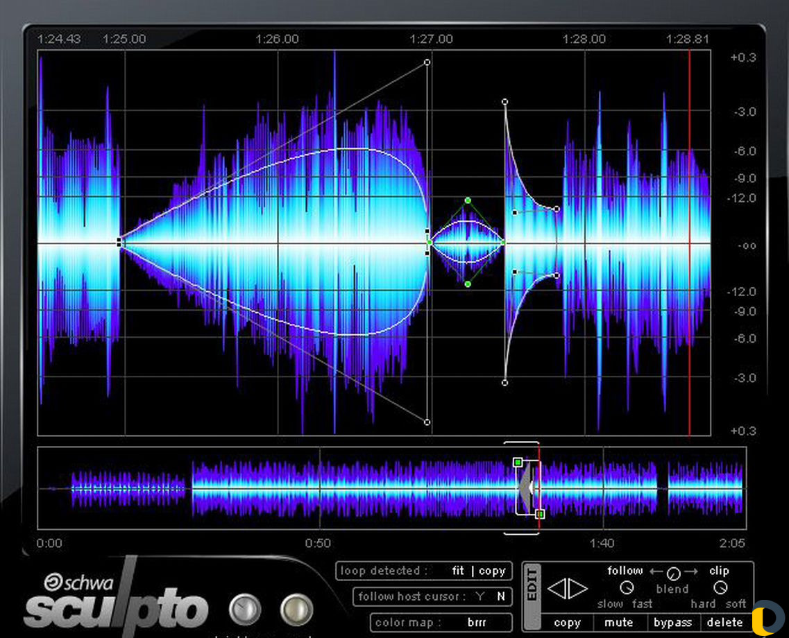This screenshot has width=789, height=638.
Task: Click the right arrow in the EDIT panel
Action: coord(579,589)
